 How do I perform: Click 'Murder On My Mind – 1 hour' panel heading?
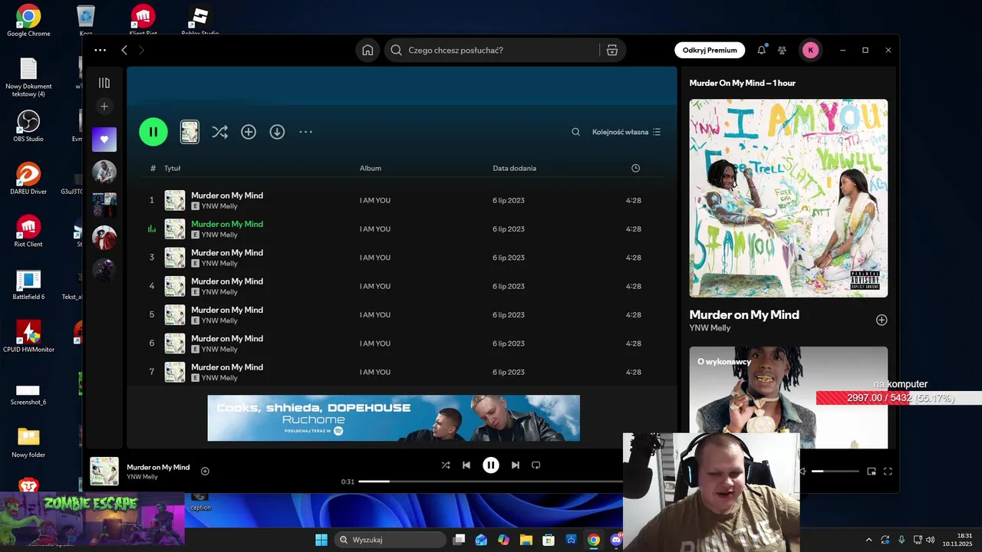point(742,83)
